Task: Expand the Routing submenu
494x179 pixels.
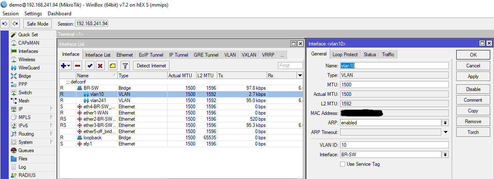Action: [x=51, y=134]
